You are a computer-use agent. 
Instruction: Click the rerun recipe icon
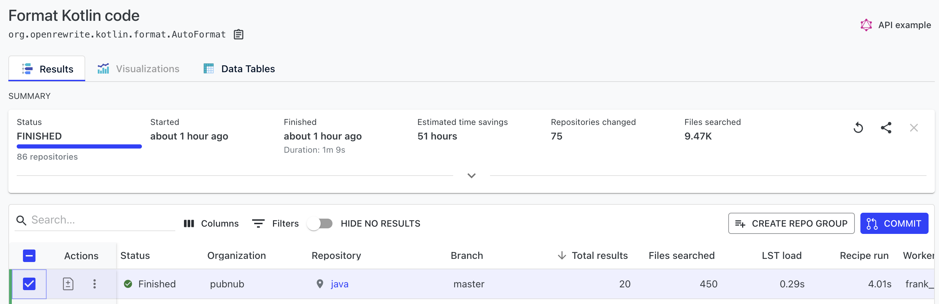pos(858,128)
